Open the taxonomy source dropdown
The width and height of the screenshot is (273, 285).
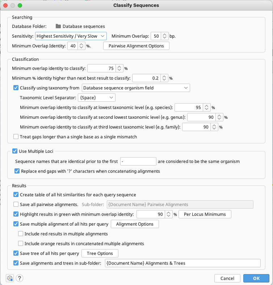[x=136, y=88]
